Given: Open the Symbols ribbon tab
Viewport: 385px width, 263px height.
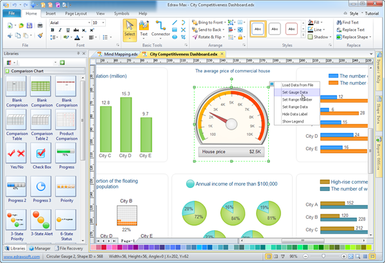Looking at the screenshot, I should [121, 13].
